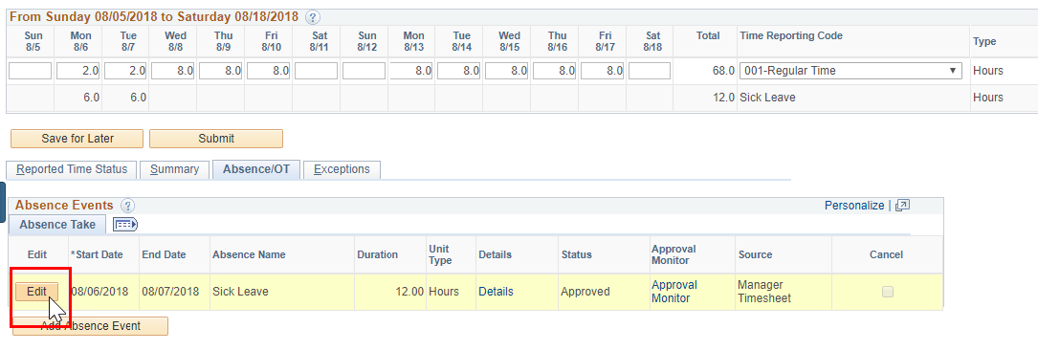1038x351 pixels.
Task: Open the Exceptions tab
Action: (x=341, y=169)
